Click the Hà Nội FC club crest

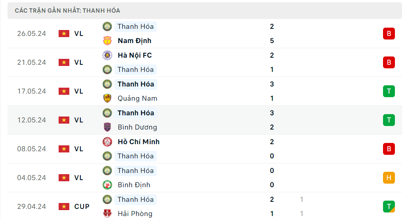click(x=107, y=55)
